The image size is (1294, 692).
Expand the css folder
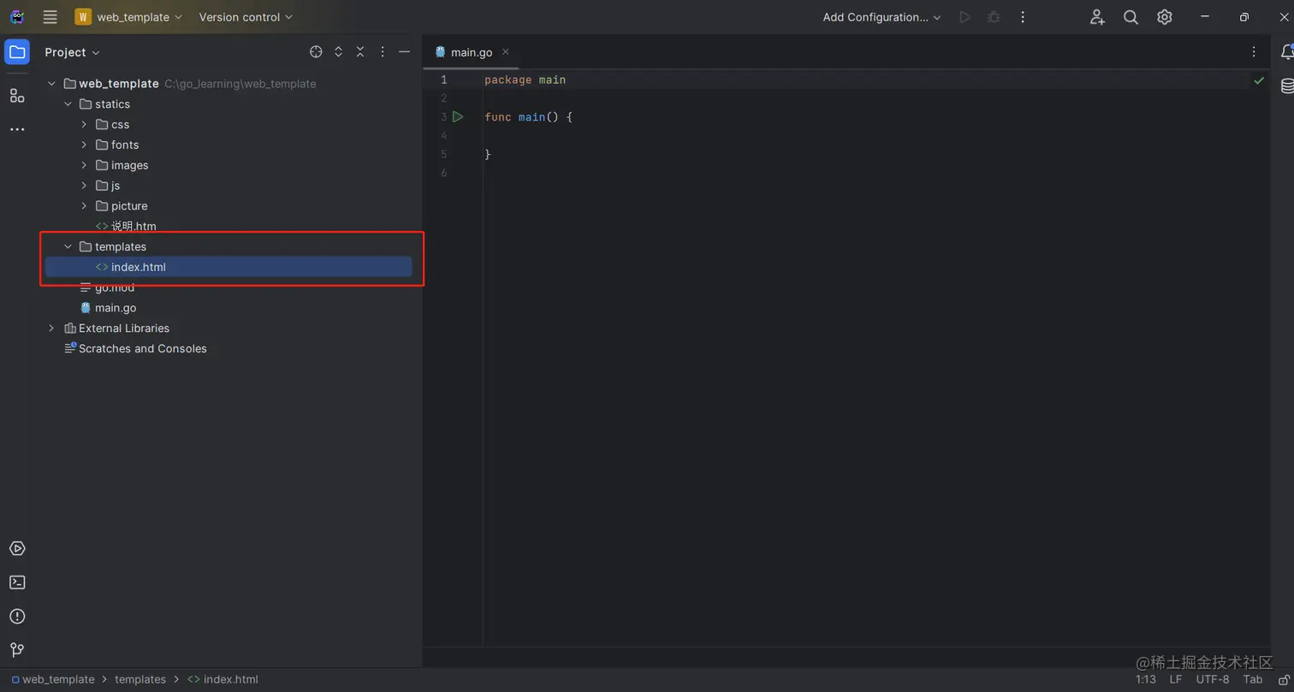click(x=84, y=125)
